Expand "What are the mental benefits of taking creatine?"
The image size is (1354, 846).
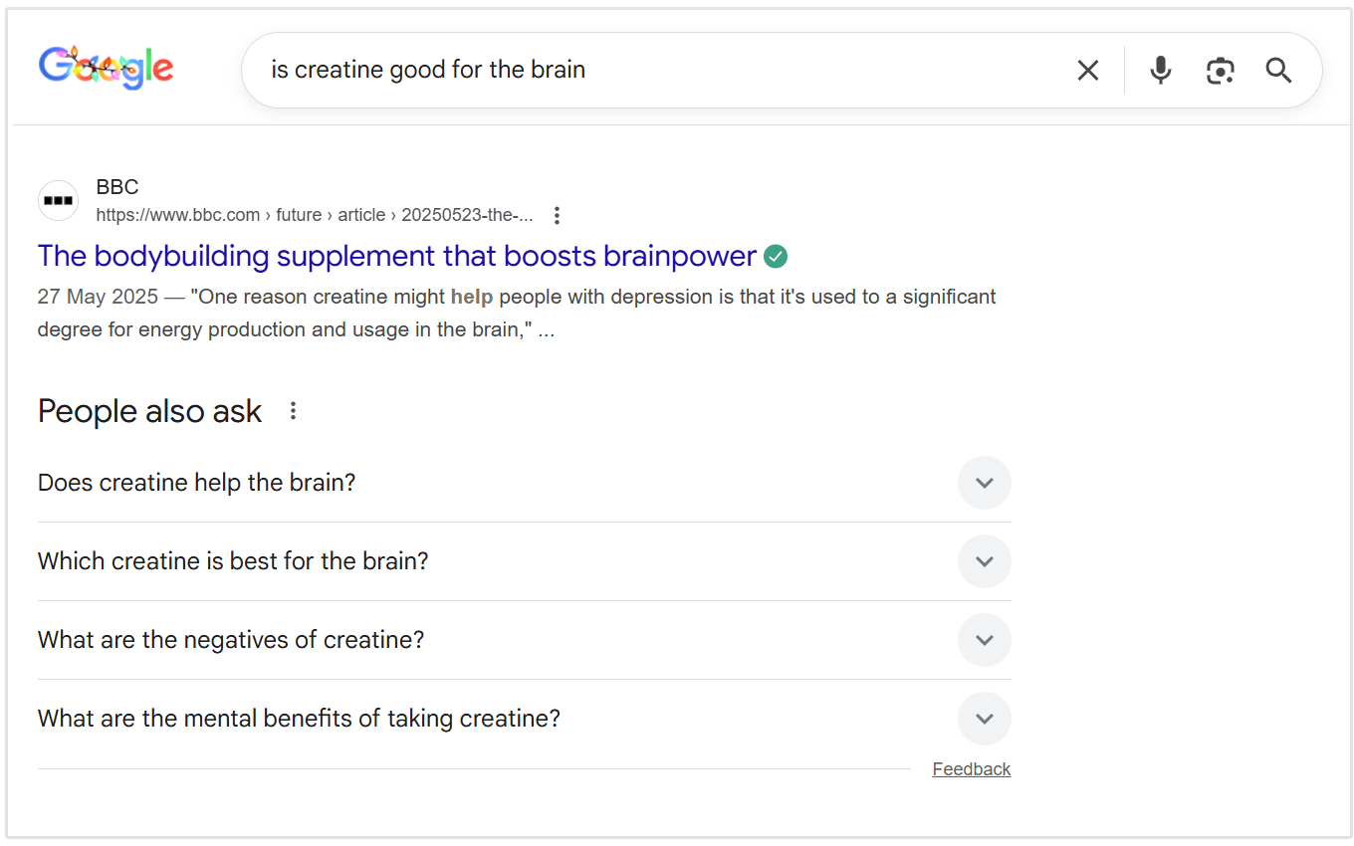pos(984,719)
